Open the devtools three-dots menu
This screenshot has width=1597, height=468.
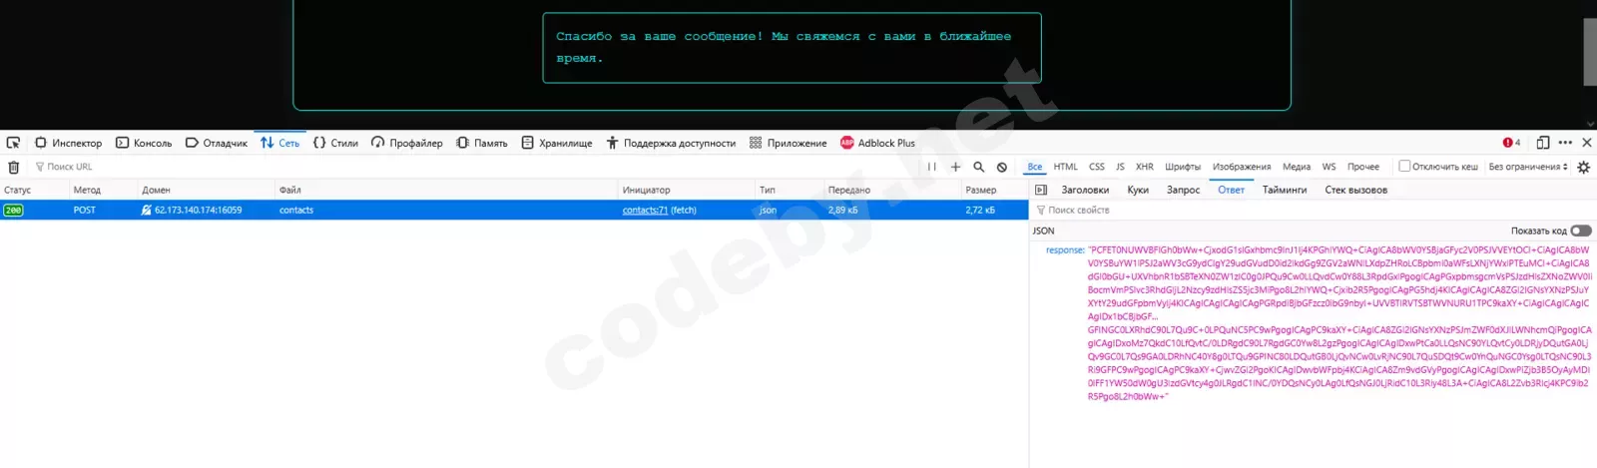pyautogui.click(x=1565, y=143)
